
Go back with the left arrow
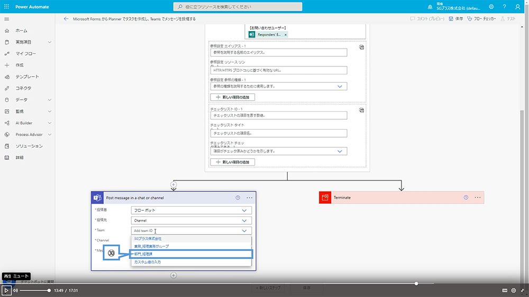tap(66, 19)
